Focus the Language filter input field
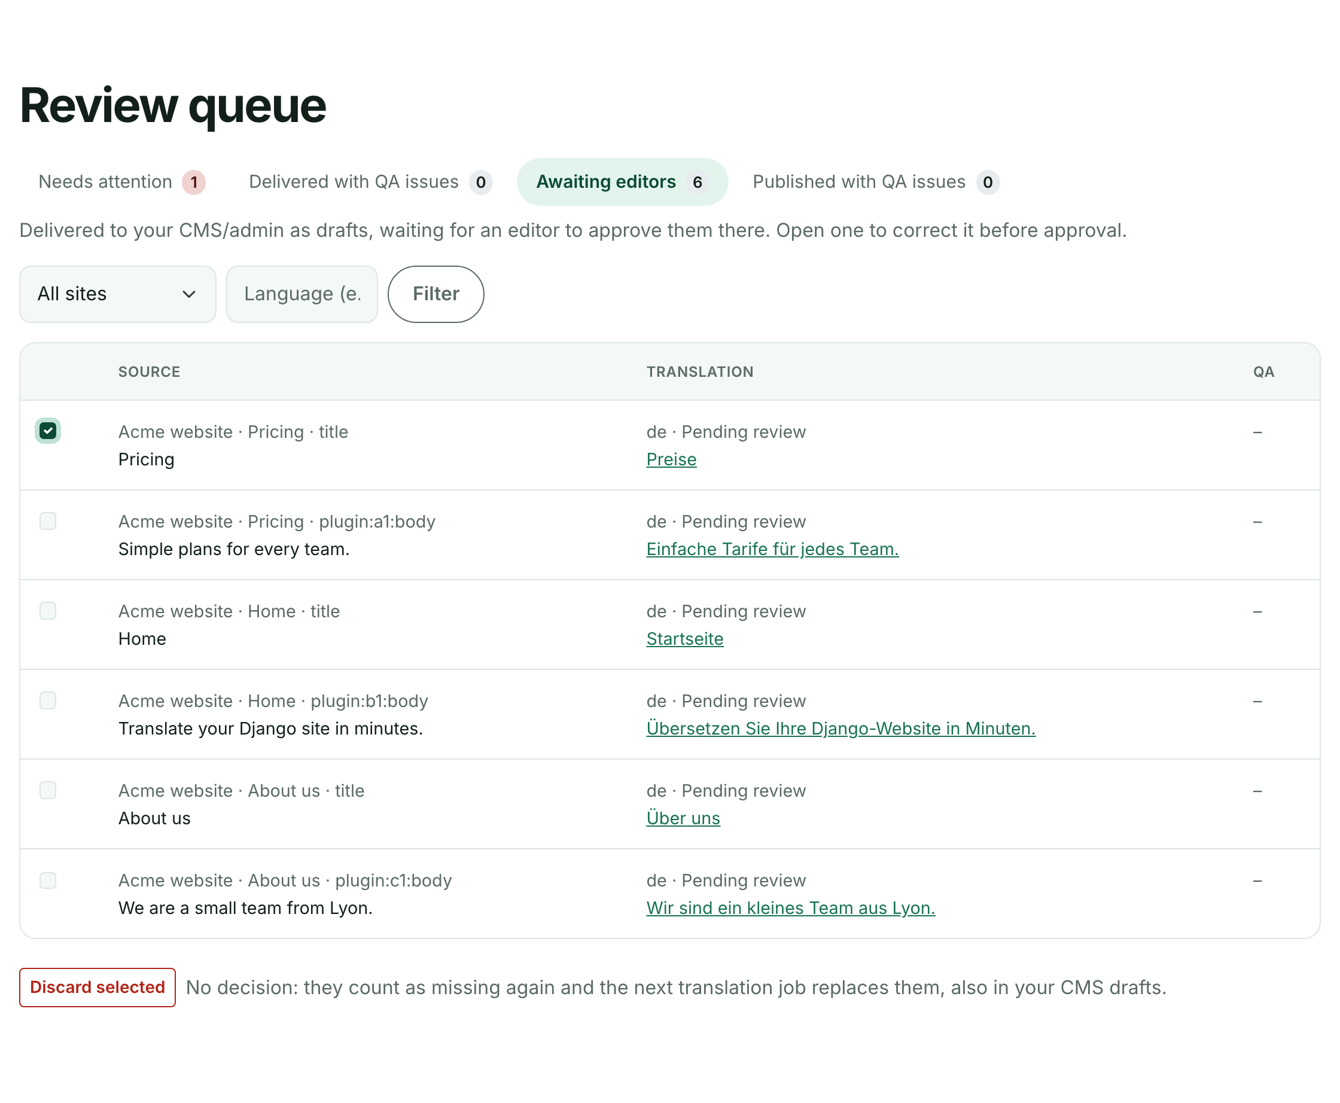Image resolution: width=1340 pixels, height=1103 pixels. (302, 294)
